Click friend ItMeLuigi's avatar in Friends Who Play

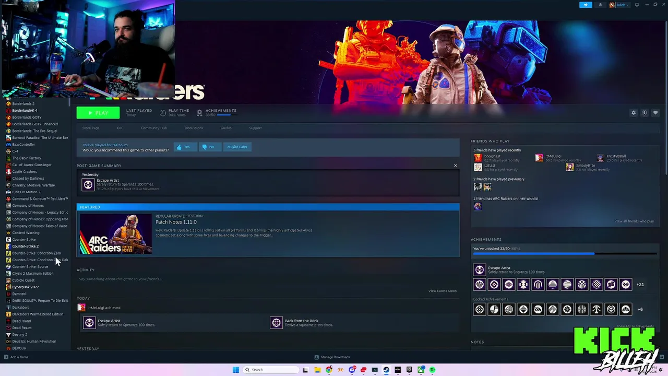point(539,158)
